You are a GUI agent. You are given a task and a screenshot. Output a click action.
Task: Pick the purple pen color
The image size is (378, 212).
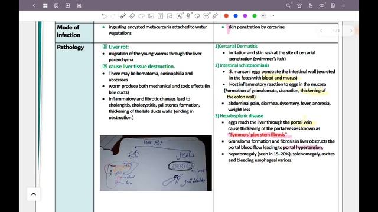pyautogui.click(x=245, y=16)
